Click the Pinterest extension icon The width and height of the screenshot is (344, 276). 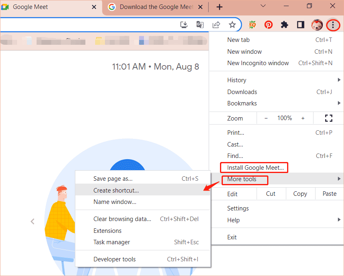[268, 25]
